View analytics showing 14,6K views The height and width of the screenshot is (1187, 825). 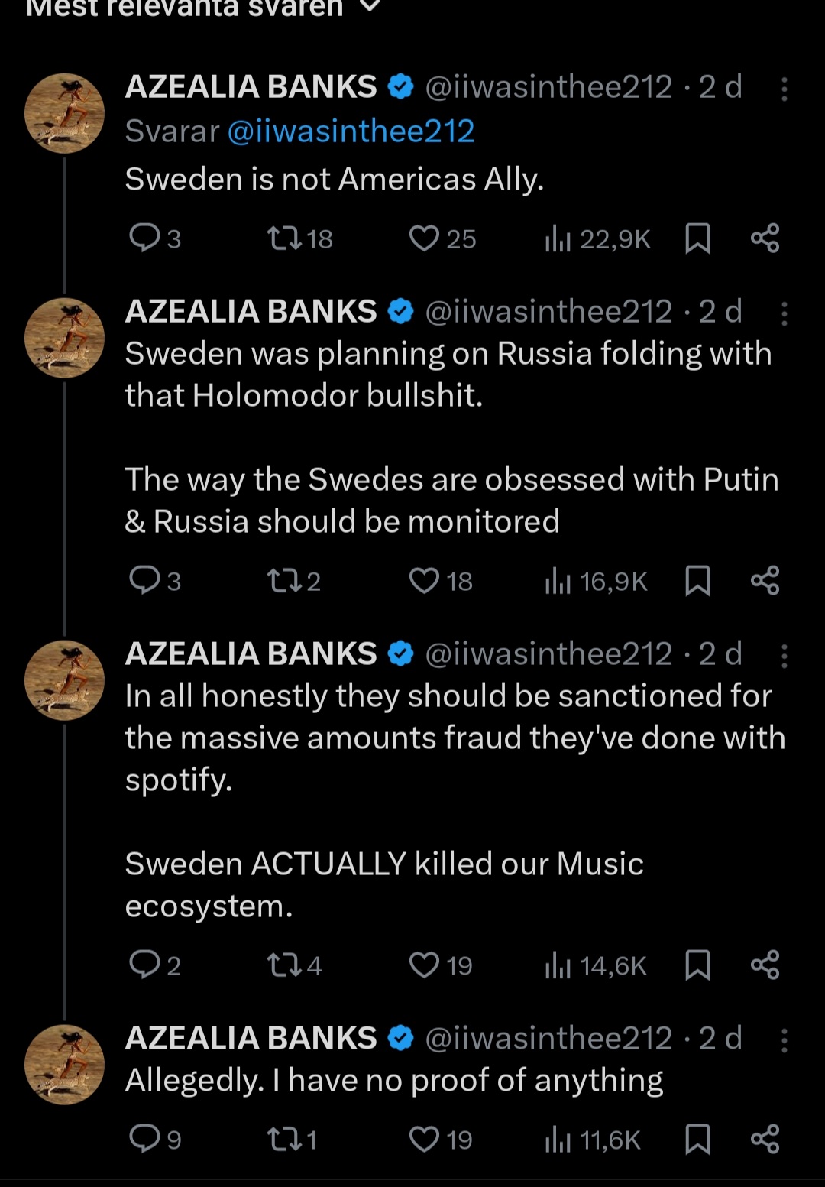coord(596,966)
